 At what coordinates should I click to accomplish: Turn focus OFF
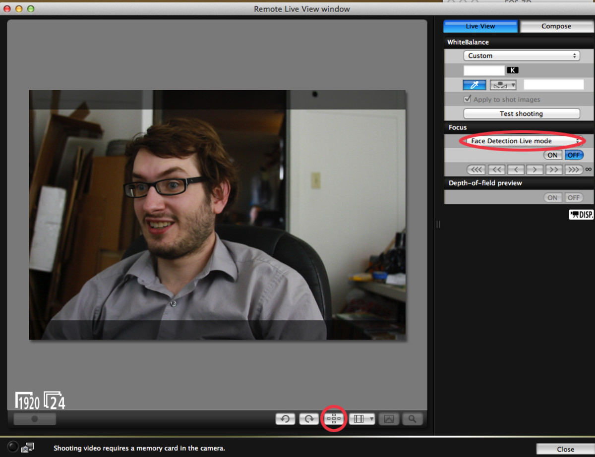point(574,155)
